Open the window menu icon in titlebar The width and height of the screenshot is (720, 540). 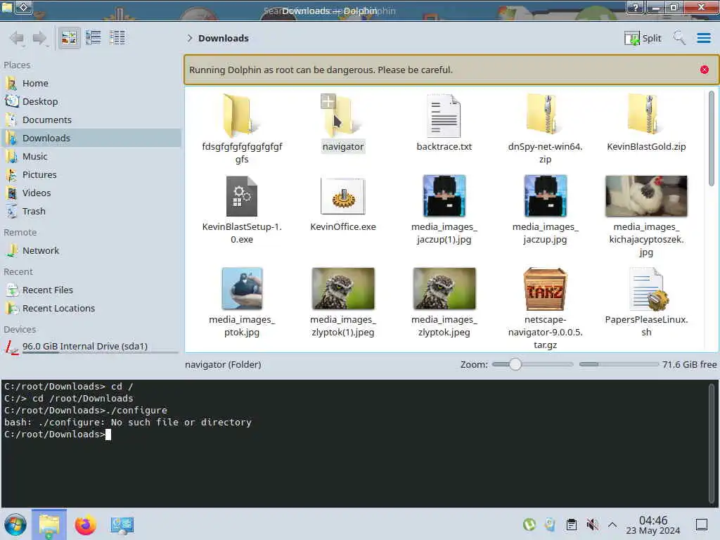7,6
